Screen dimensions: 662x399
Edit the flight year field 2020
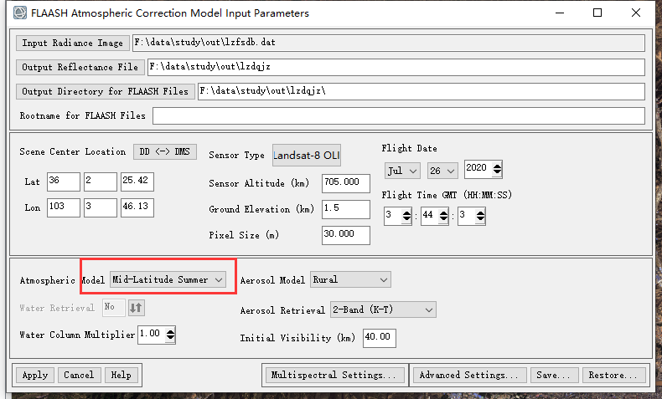[x=478, y=168]
